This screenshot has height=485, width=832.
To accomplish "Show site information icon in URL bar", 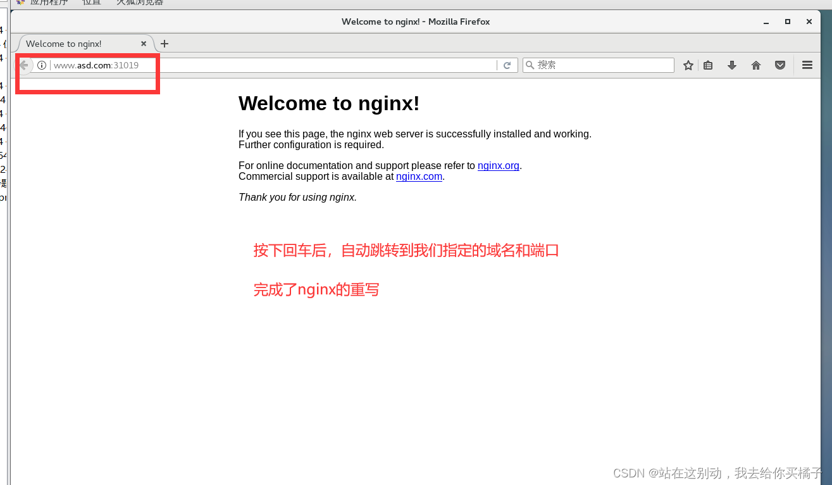I will coord(42,65).
